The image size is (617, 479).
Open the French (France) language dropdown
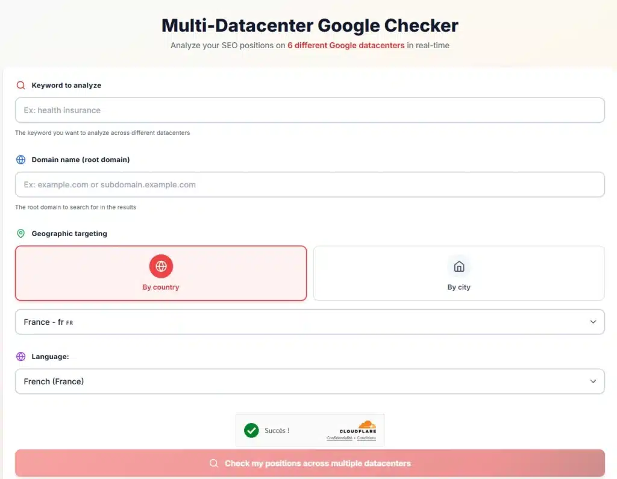(301, 381)
